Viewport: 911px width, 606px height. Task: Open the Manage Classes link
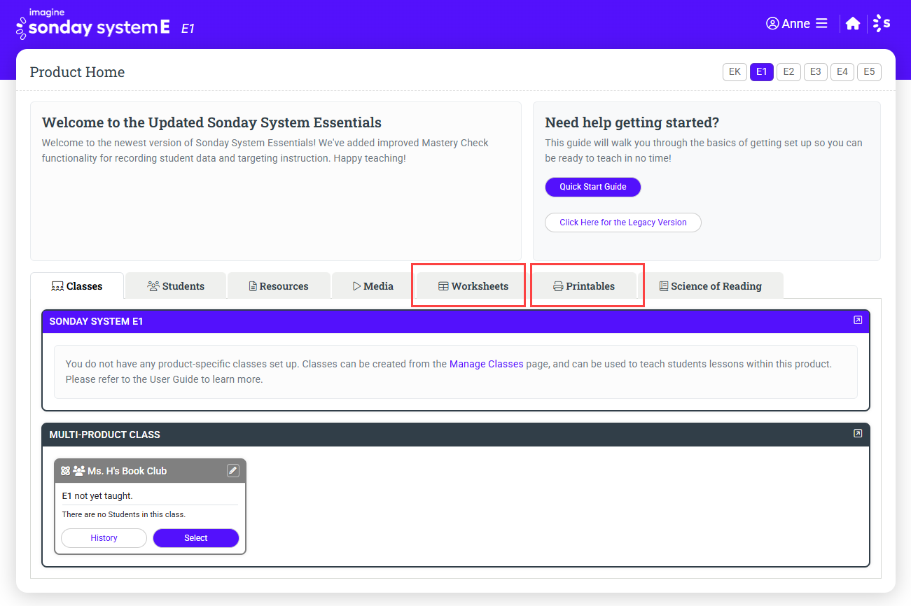486,364
